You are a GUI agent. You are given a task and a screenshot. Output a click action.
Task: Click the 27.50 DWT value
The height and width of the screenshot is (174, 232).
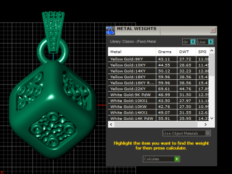pos(185,107)
